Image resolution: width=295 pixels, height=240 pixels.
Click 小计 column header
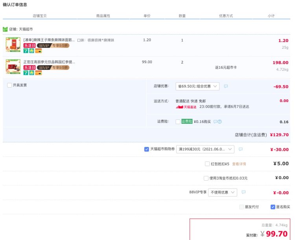click(271, 16)
